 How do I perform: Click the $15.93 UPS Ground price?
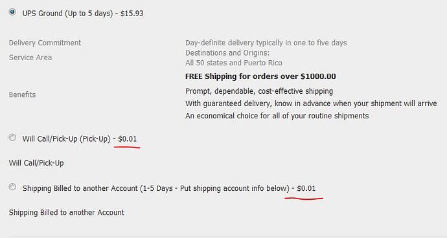[132, 14]
